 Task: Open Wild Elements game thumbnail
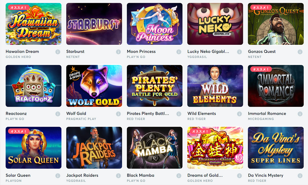click(x=215, y=86)
